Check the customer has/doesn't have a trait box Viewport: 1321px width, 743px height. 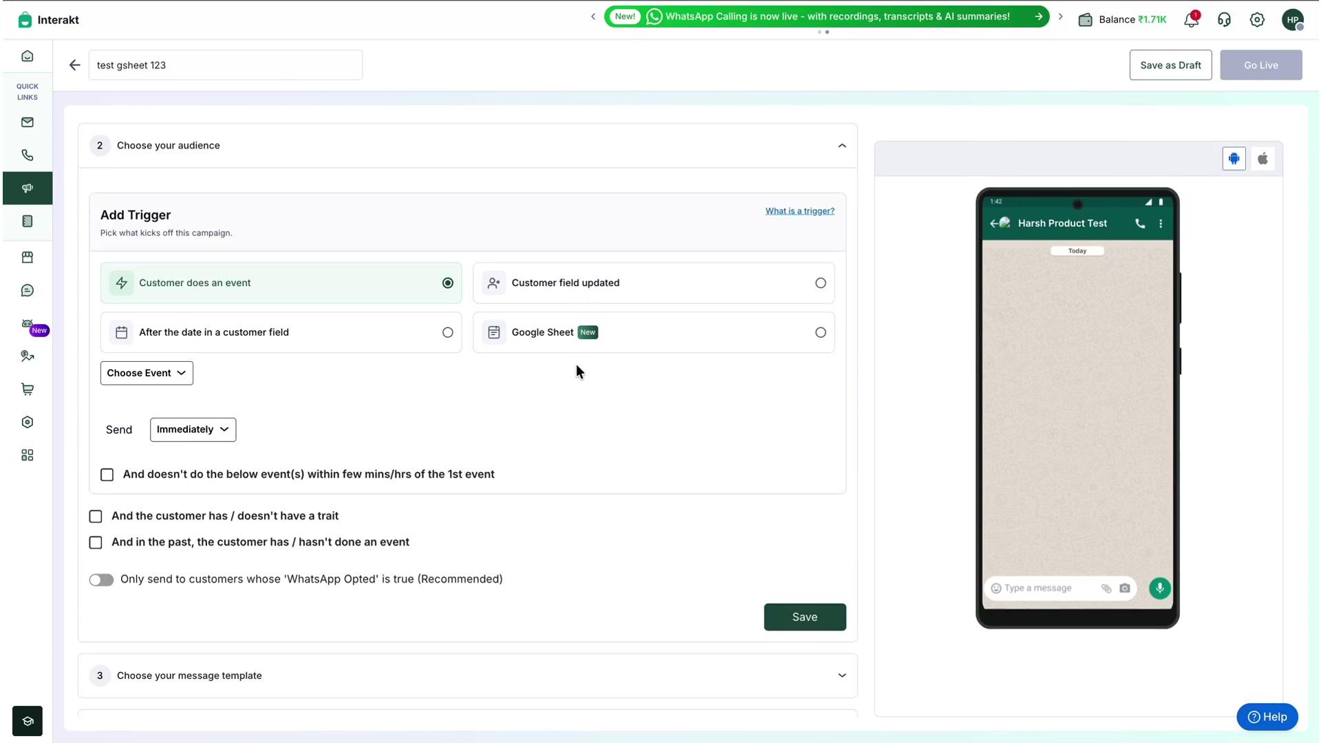[96, 517]
